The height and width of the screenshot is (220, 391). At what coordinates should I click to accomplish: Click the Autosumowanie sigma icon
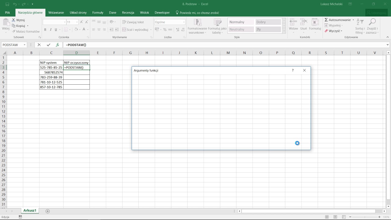(326, 20)
